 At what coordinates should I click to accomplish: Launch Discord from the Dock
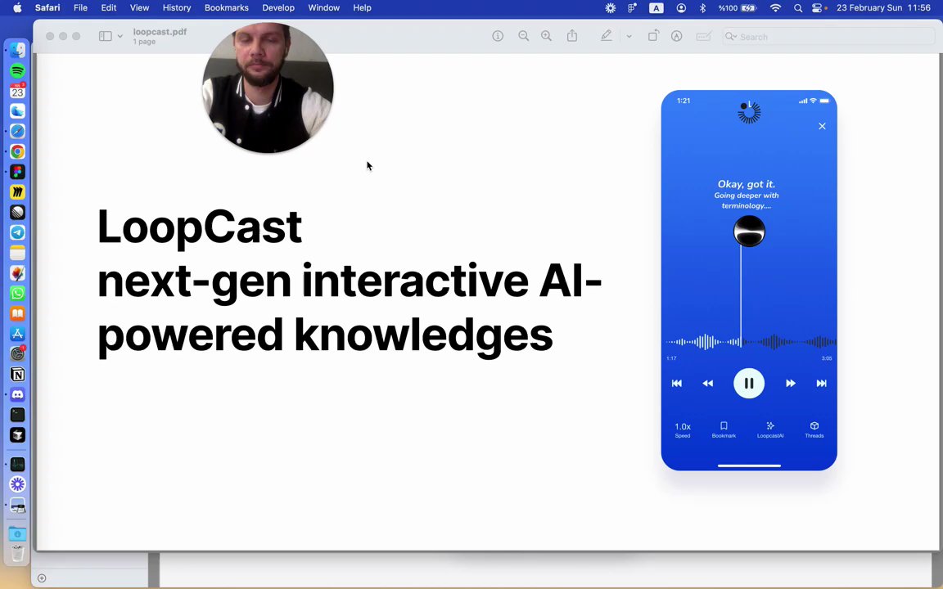tap(17, 395)
